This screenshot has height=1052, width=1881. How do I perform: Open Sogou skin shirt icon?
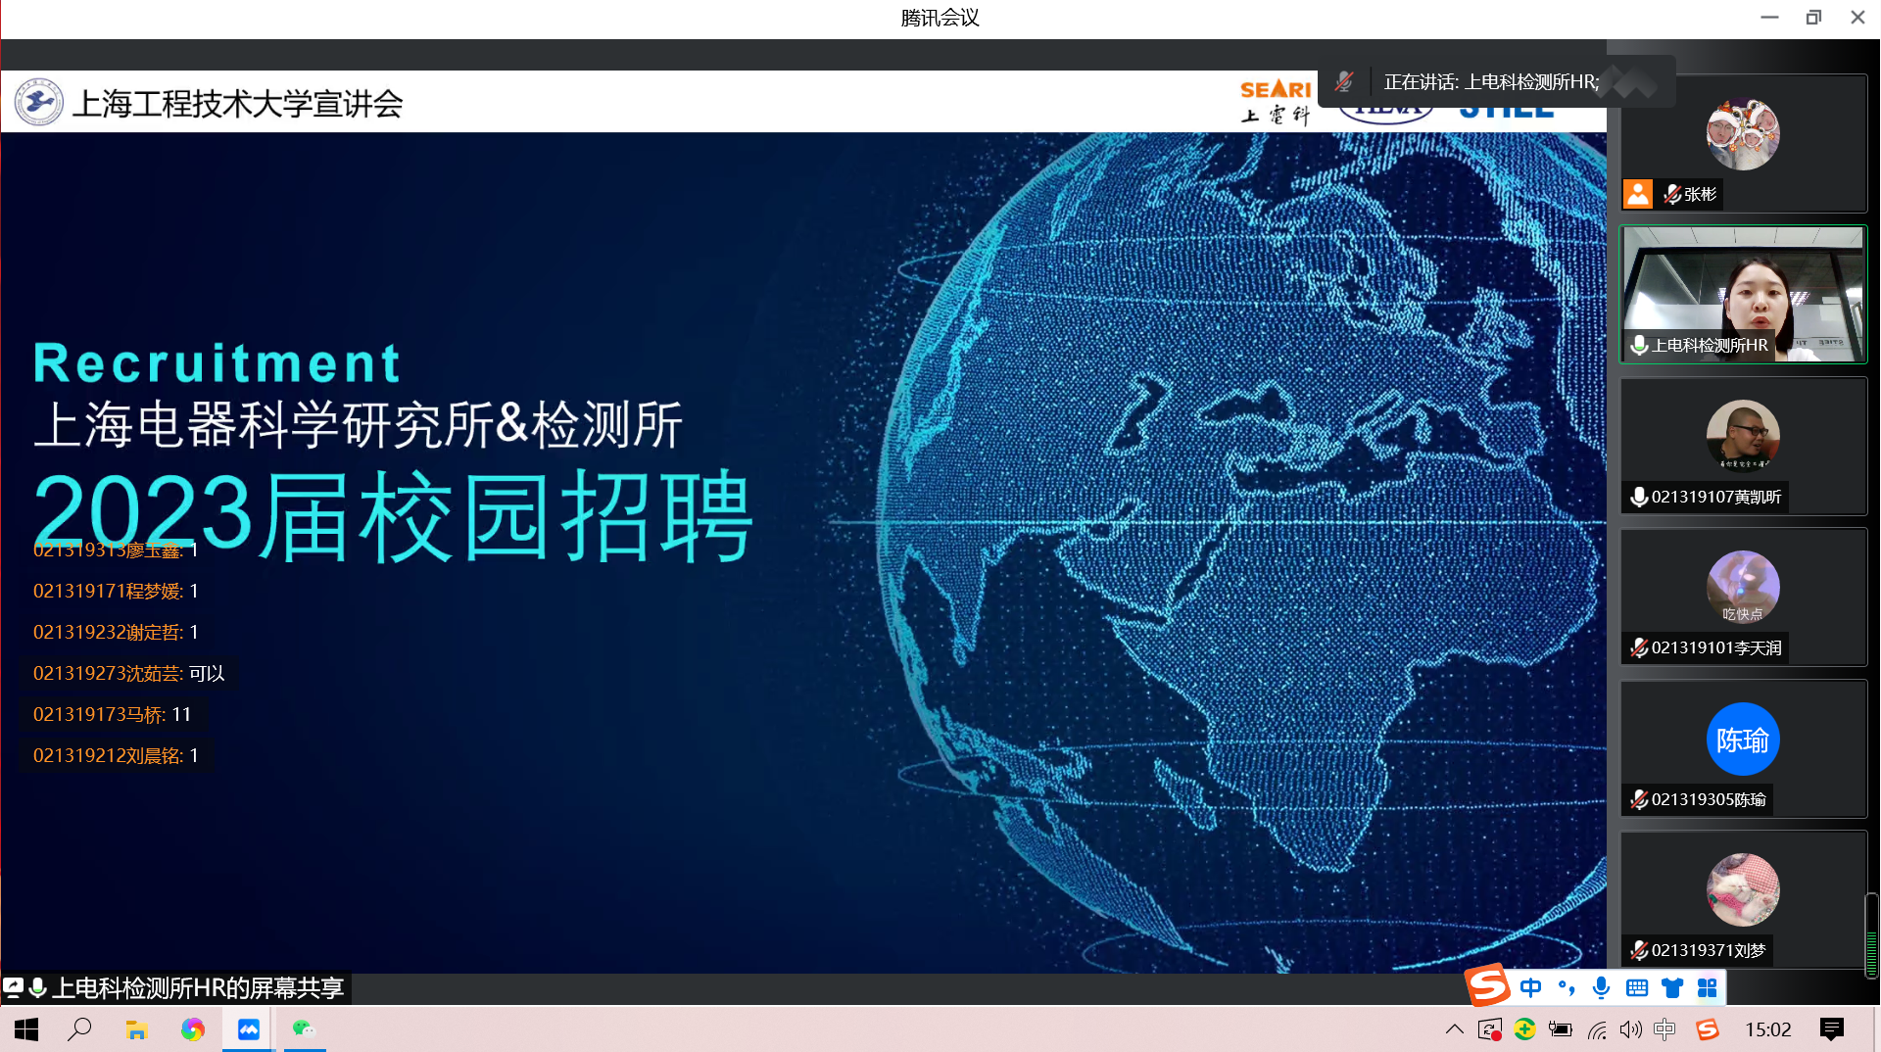point(1671,987)
